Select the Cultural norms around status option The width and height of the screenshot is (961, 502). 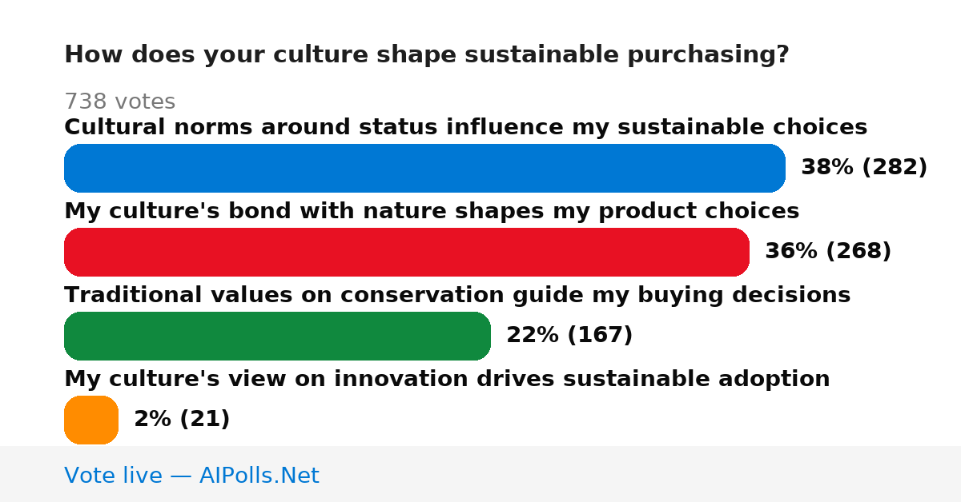point(465,127)
